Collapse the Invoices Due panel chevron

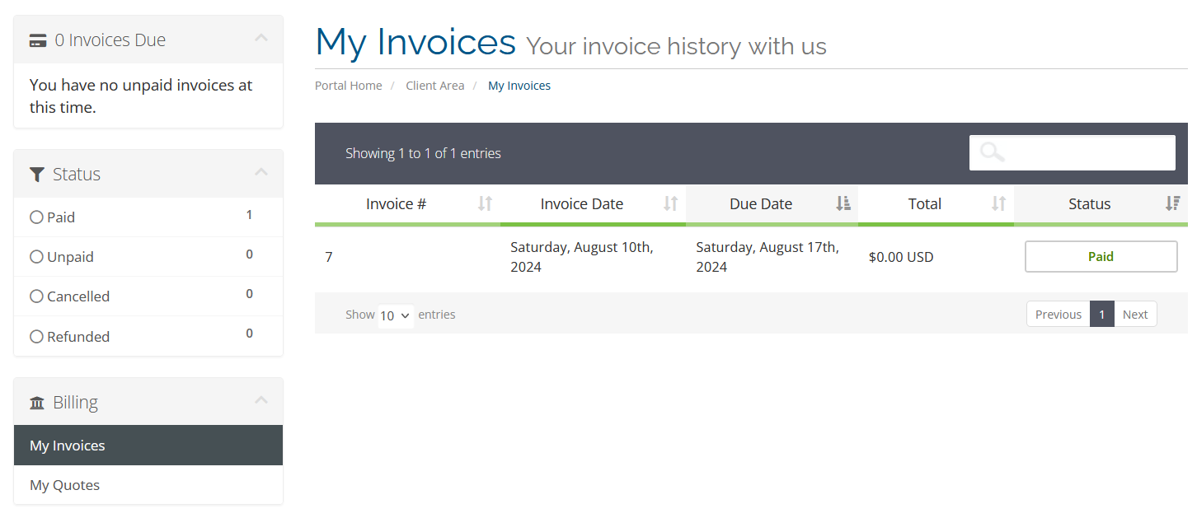pyautogui.click(x=261, y=38)
